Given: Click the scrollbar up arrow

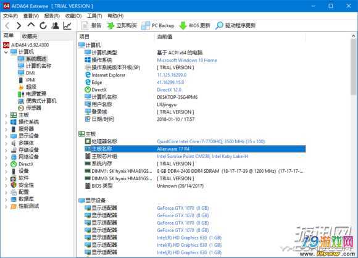Looking at the screenshot, I should 354,36.
